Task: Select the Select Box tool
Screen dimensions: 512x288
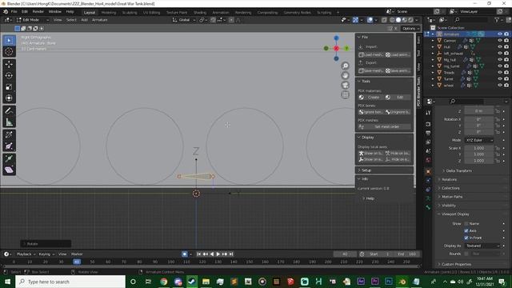Action: pyautogui.click(x=9, y=41)
